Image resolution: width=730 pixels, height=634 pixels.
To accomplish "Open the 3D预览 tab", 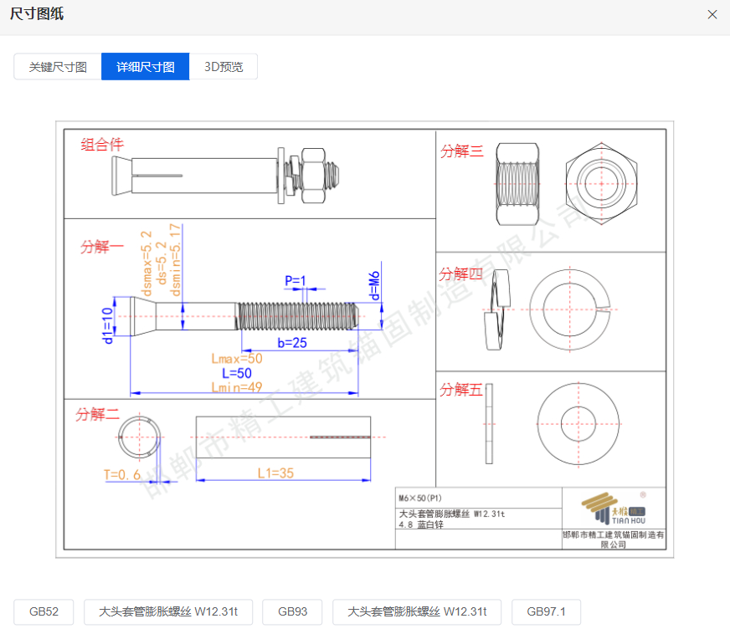I will [x=224, y=67].
